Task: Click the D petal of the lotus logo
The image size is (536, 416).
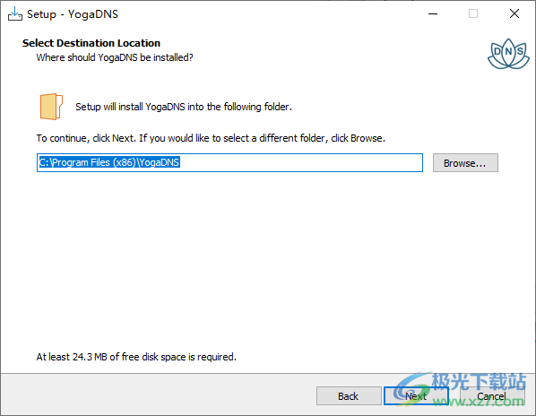Action: (497, 52)
